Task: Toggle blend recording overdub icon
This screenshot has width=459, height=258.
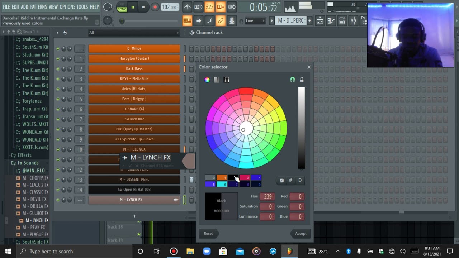Action: [221, 7]
